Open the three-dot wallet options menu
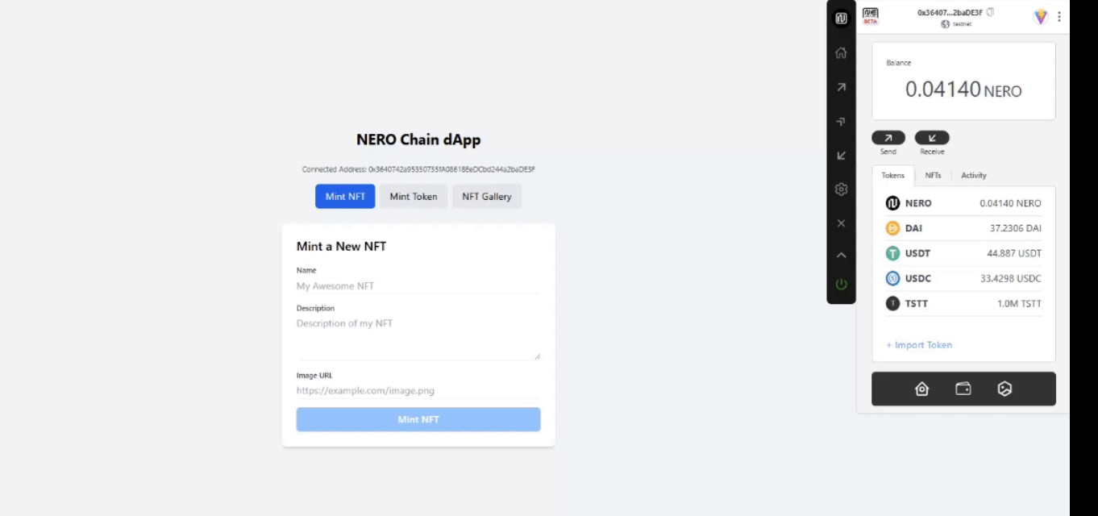This screenshot has width=1098, height=516. [x=1058, y=17]
